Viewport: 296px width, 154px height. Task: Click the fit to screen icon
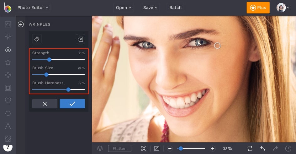tap(144, 149)
